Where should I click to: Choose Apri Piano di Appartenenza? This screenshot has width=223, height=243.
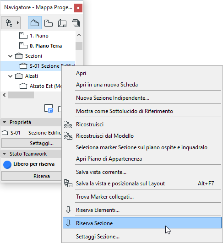click(142, 159)
